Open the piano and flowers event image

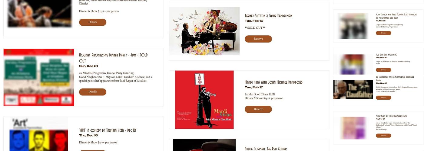click(204, 31)
